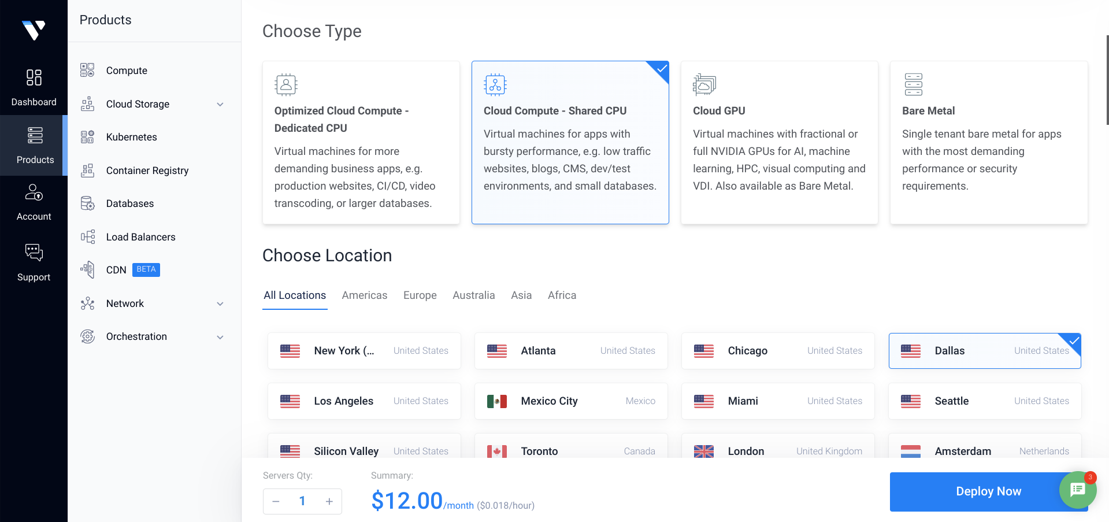The image size is (1109, 522).
Task: Open the live chat bubble
Action: pyautogui.click(x=1078, y=490)
